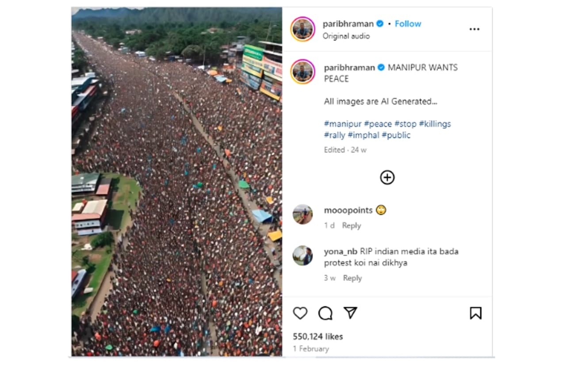Reply to yona_nb comment
Image resolution: width=566 pixels, height=366 pixels.
352,278
